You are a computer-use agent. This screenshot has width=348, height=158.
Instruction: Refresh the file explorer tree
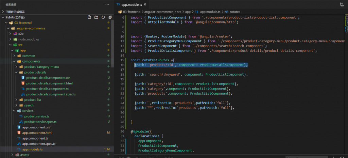point(103,17)
